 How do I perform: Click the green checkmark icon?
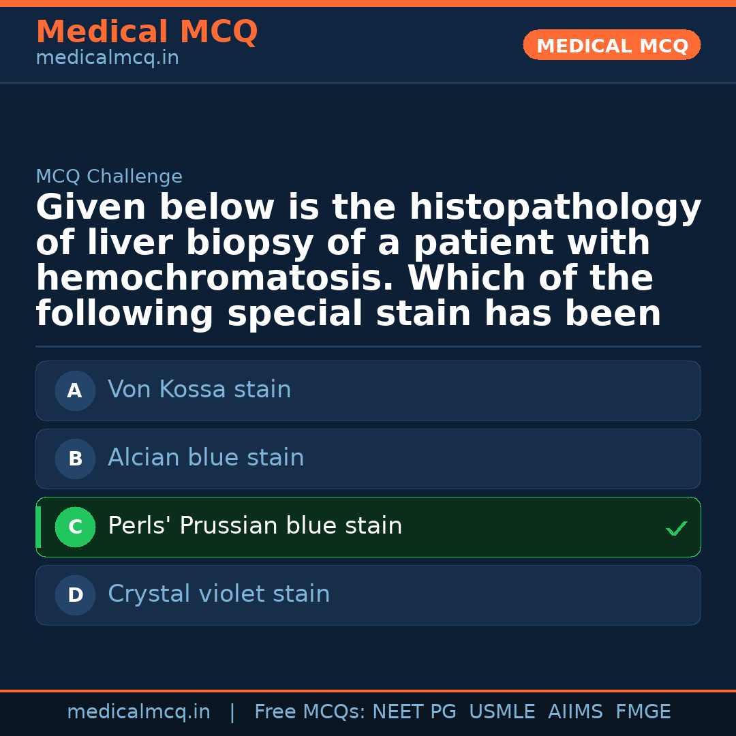click(676, 528)
